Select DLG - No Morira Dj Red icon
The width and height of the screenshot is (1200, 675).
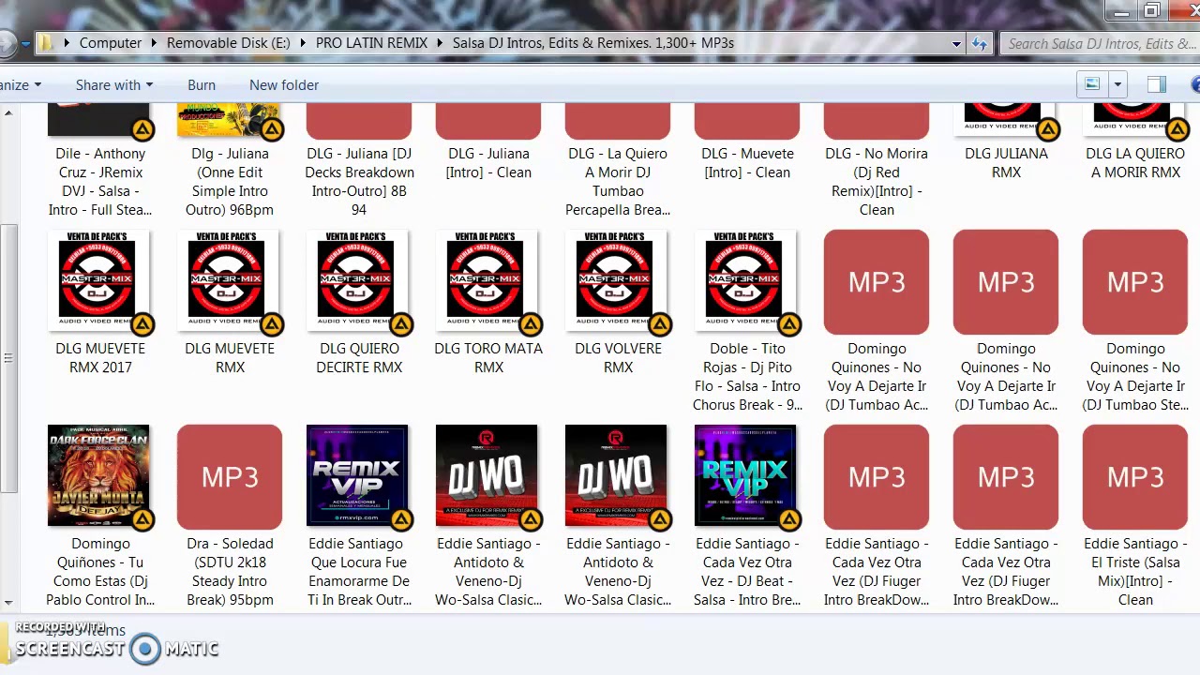(877, 123)
